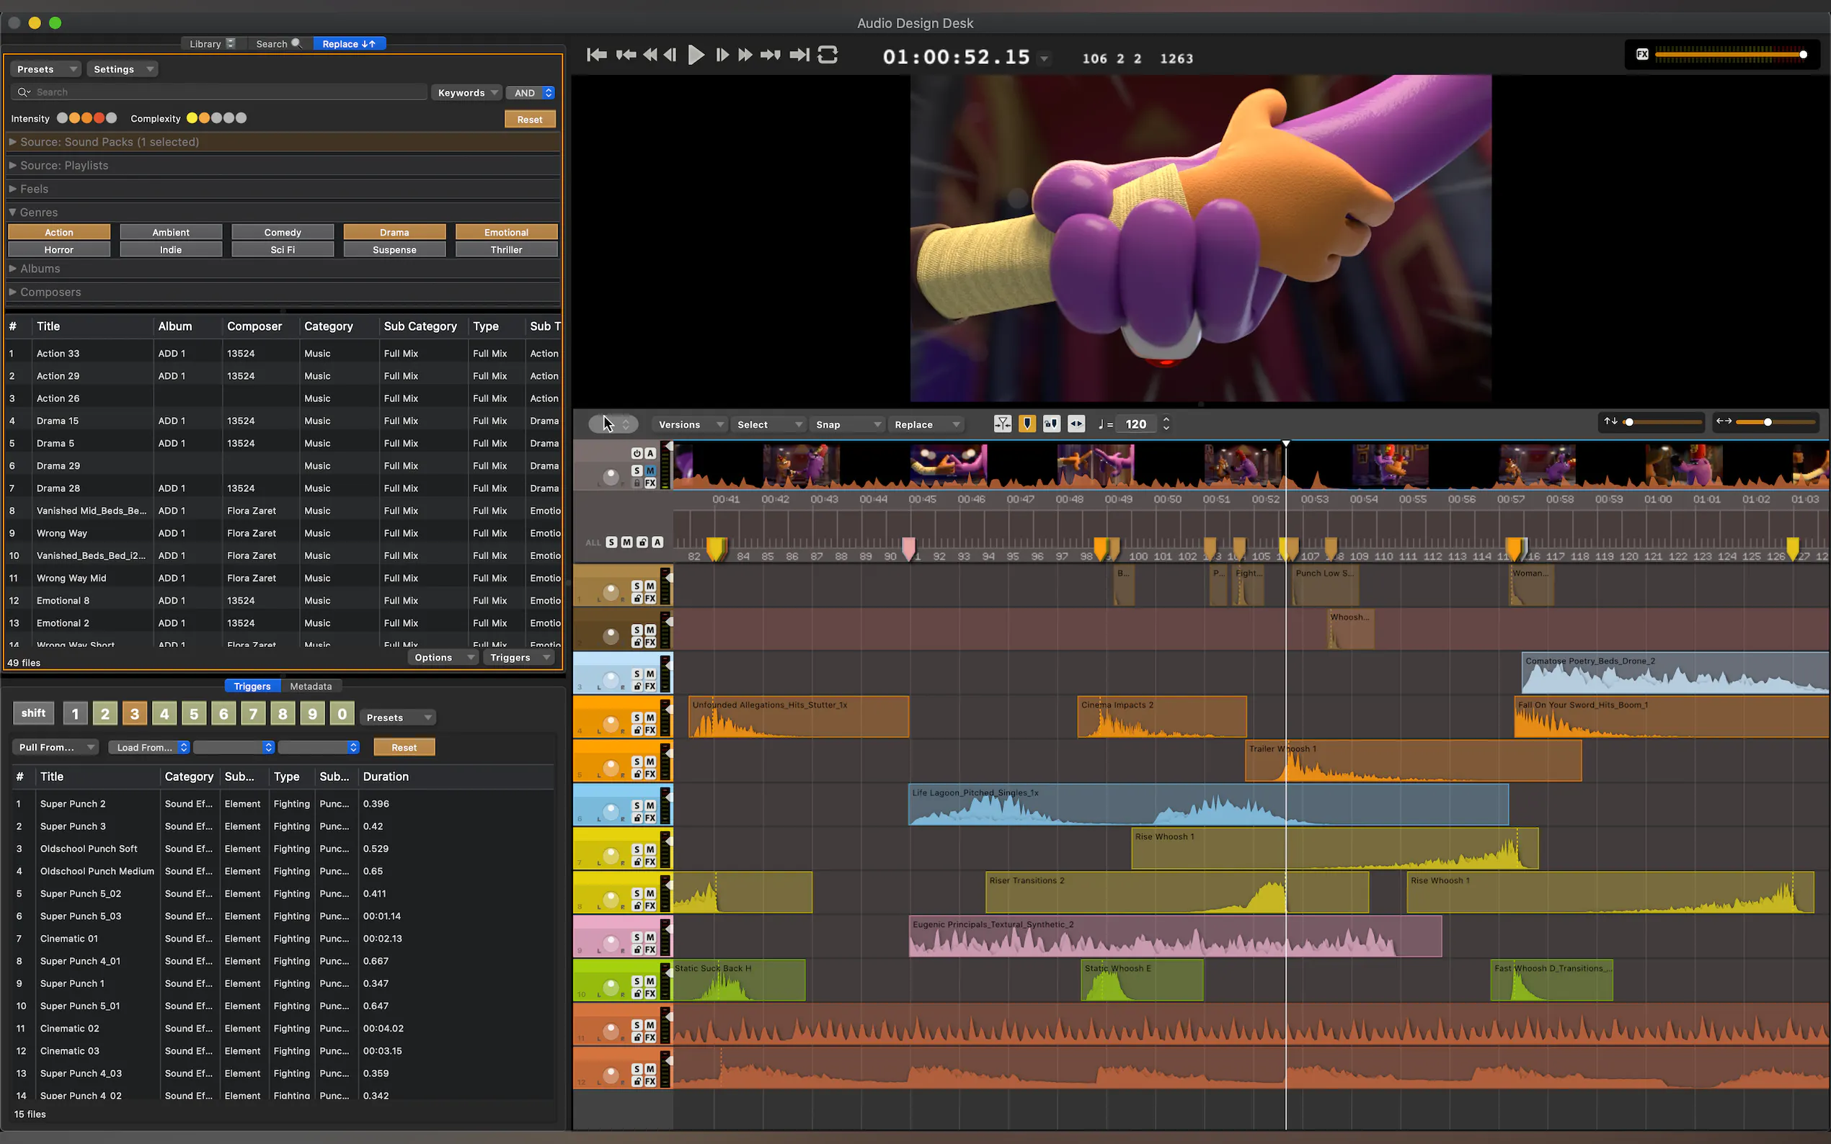Click the split-at-playhead tool icon
Viewport: 1831px width, 1144px height.
[1002, 424]
